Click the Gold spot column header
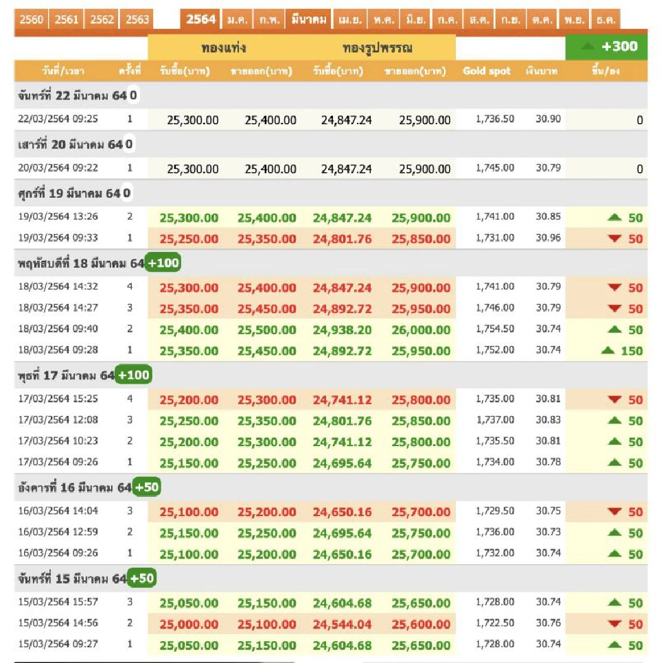This screenshot has width=659, height=663. click(x=487, y=71)
